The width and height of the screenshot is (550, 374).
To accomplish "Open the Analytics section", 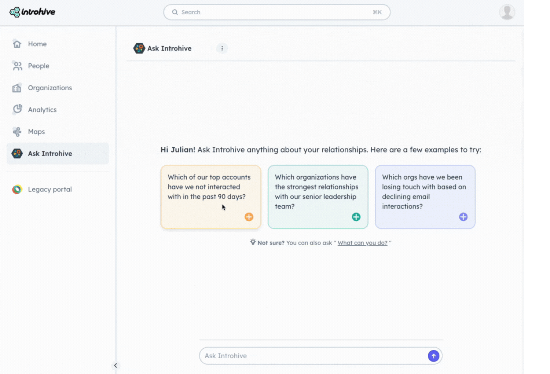I will tap(58, 110).
